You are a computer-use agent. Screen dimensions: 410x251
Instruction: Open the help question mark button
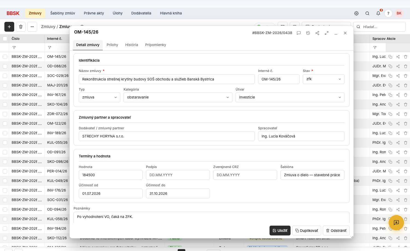(388, 13)
